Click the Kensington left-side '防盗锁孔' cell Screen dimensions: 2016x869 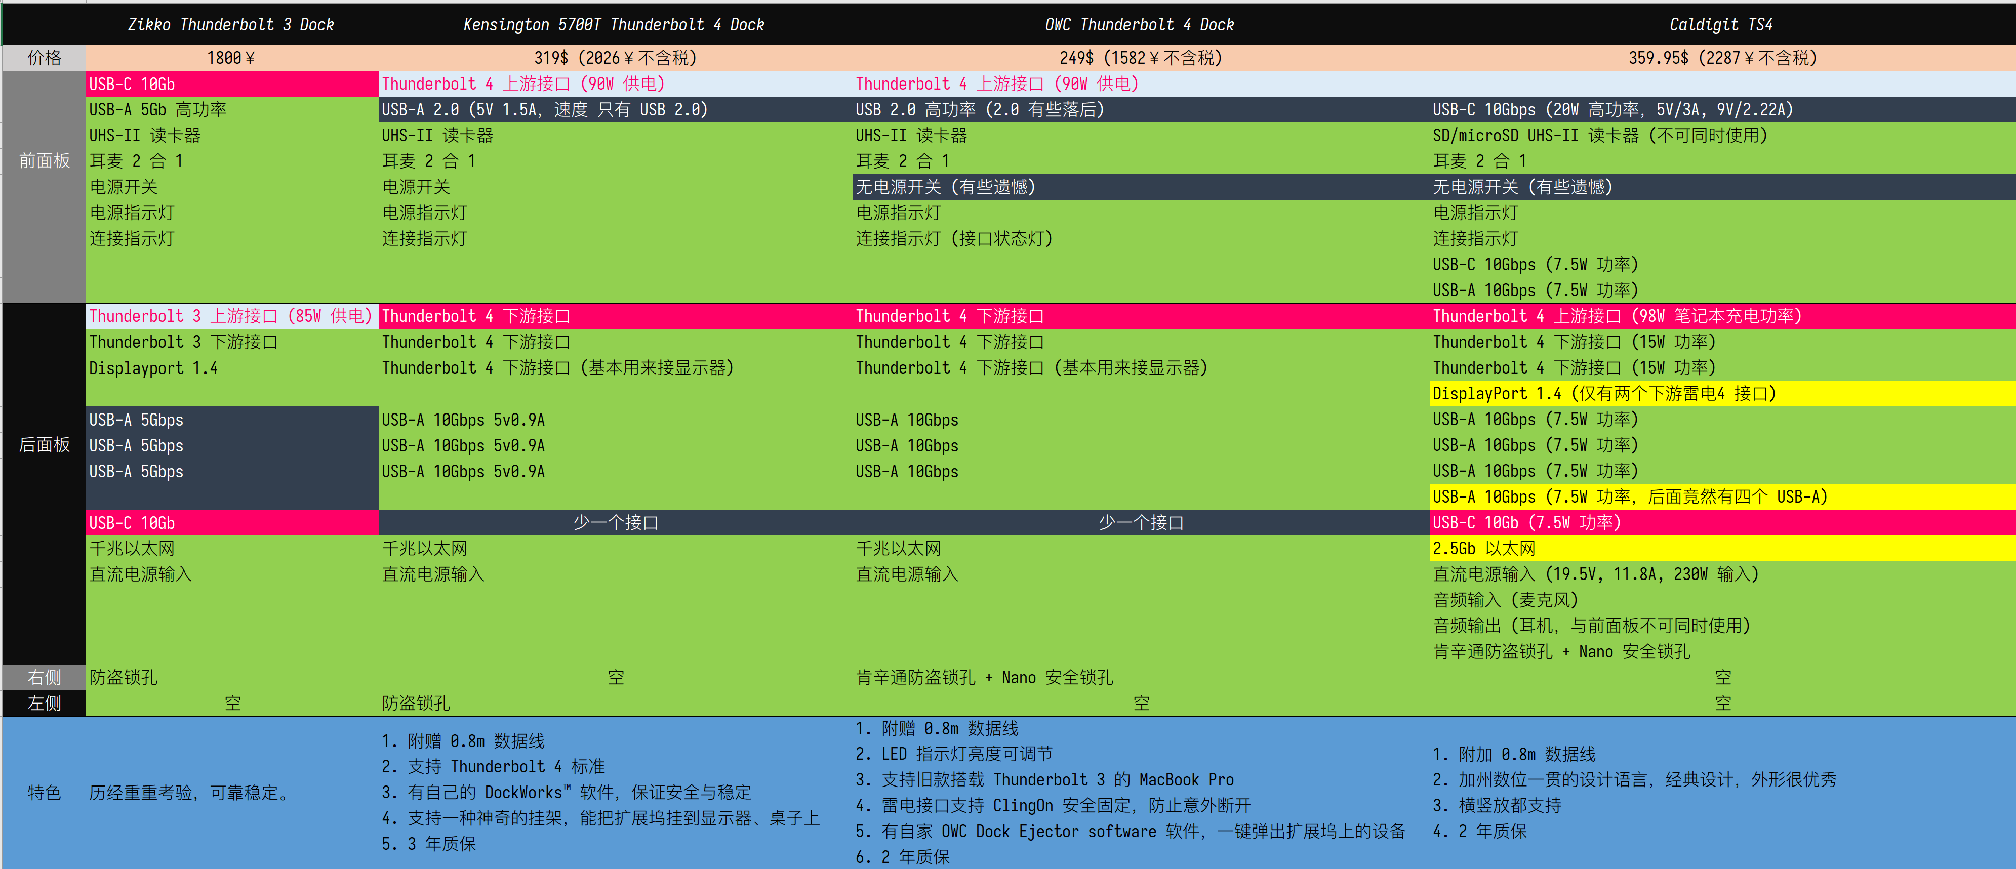click(x=615, y=703)
